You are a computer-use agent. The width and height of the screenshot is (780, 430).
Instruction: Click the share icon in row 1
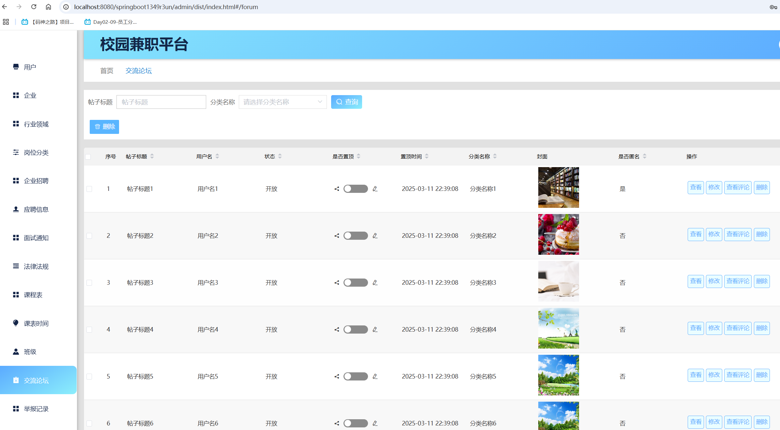pos(337,189)
